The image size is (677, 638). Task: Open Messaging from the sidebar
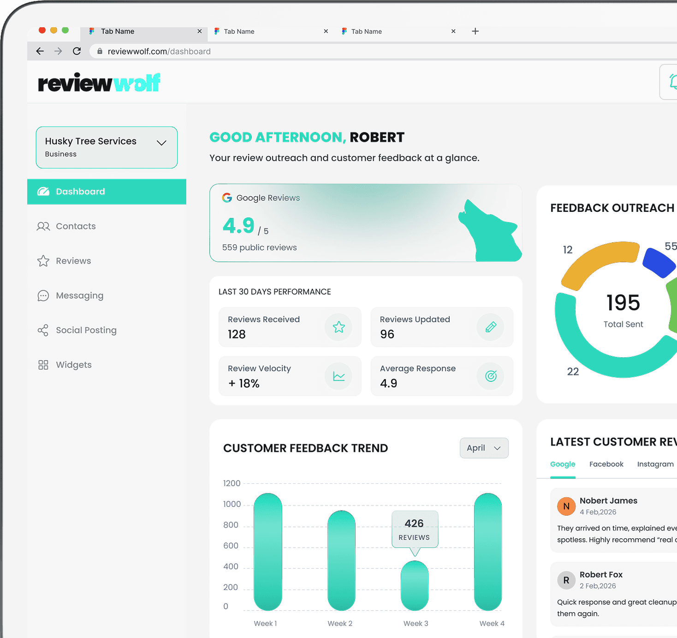pos(107,295)
